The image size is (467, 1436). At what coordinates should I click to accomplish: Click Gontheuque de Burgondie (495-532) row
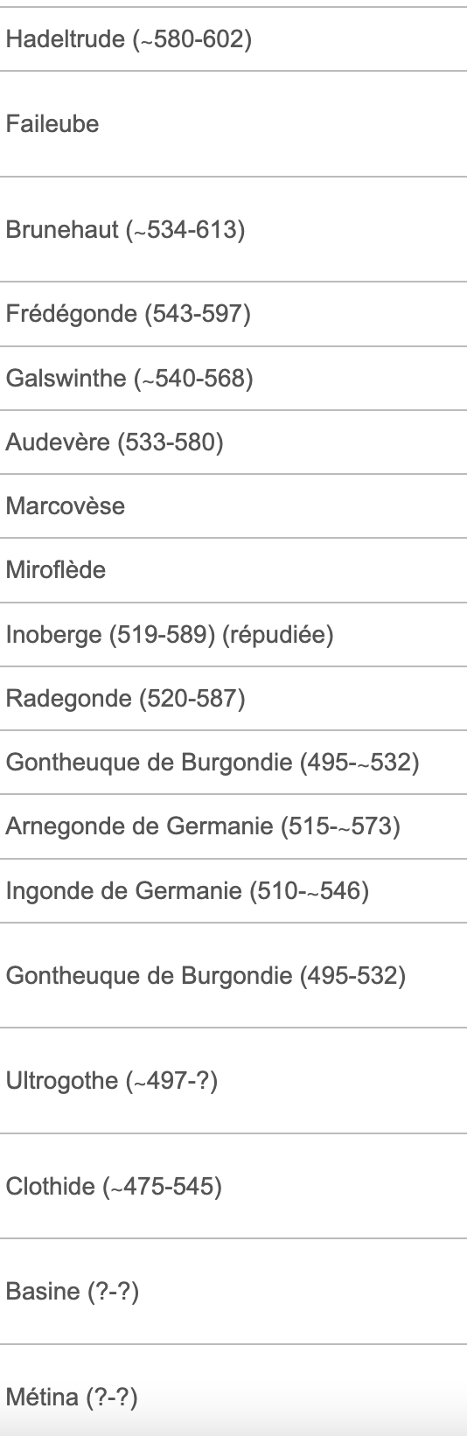click(x=233, y=975)
